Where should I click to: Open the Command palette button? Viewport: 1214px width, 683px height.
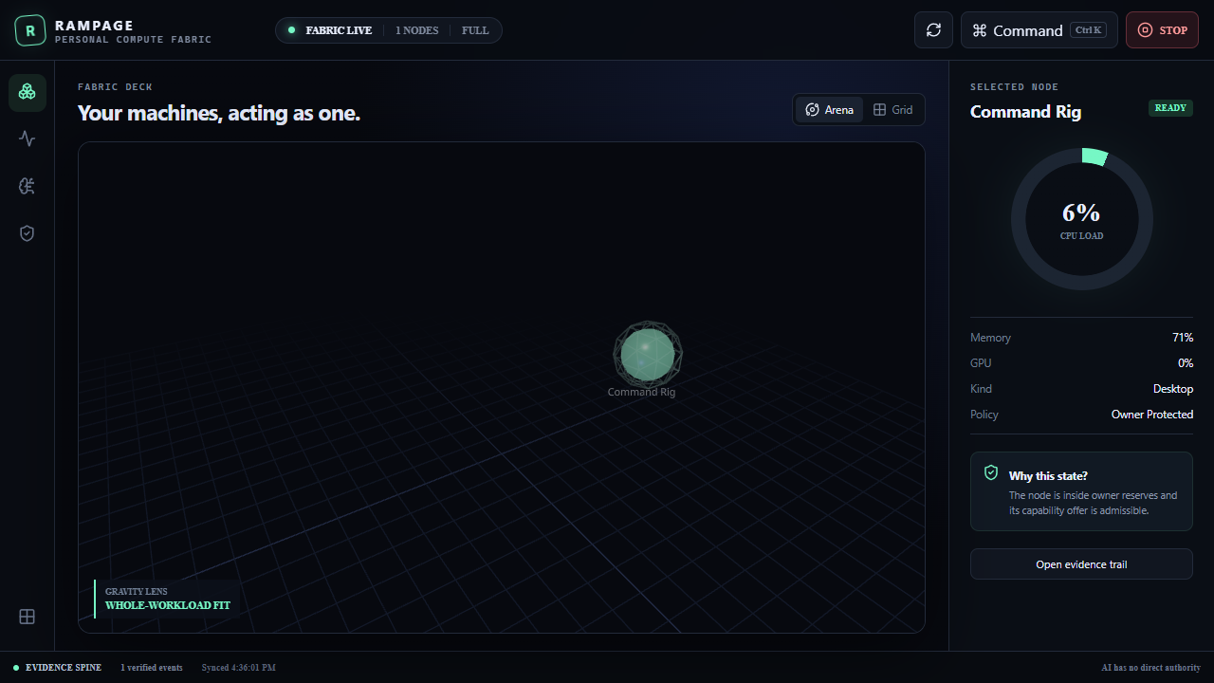point(1039,30)
